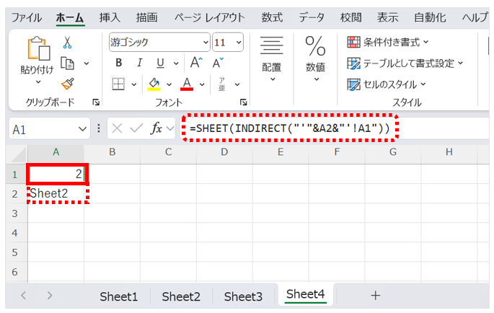Select column D header
Viewport: 494px width, 313px height.
click(224, 152)
